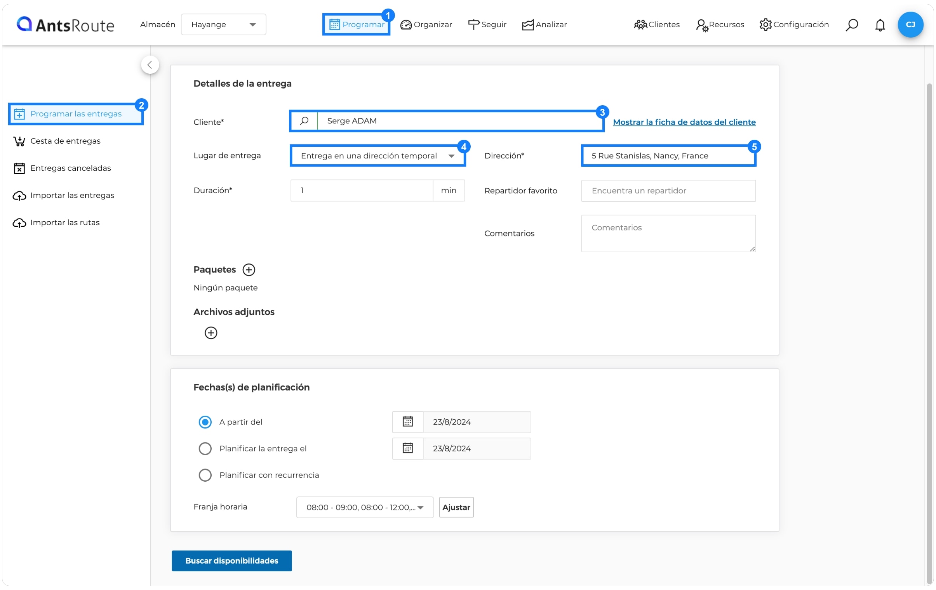Click the Repartidor favorito field
Screen dimensions: 936x590
[x=668, y=191]
